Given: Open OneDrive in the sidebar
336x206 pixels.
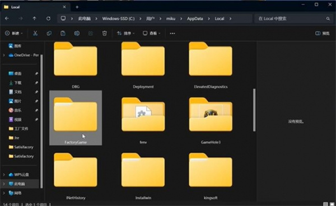Looking at the screenshot, I should pyautogui.click(x=24, y=55).
